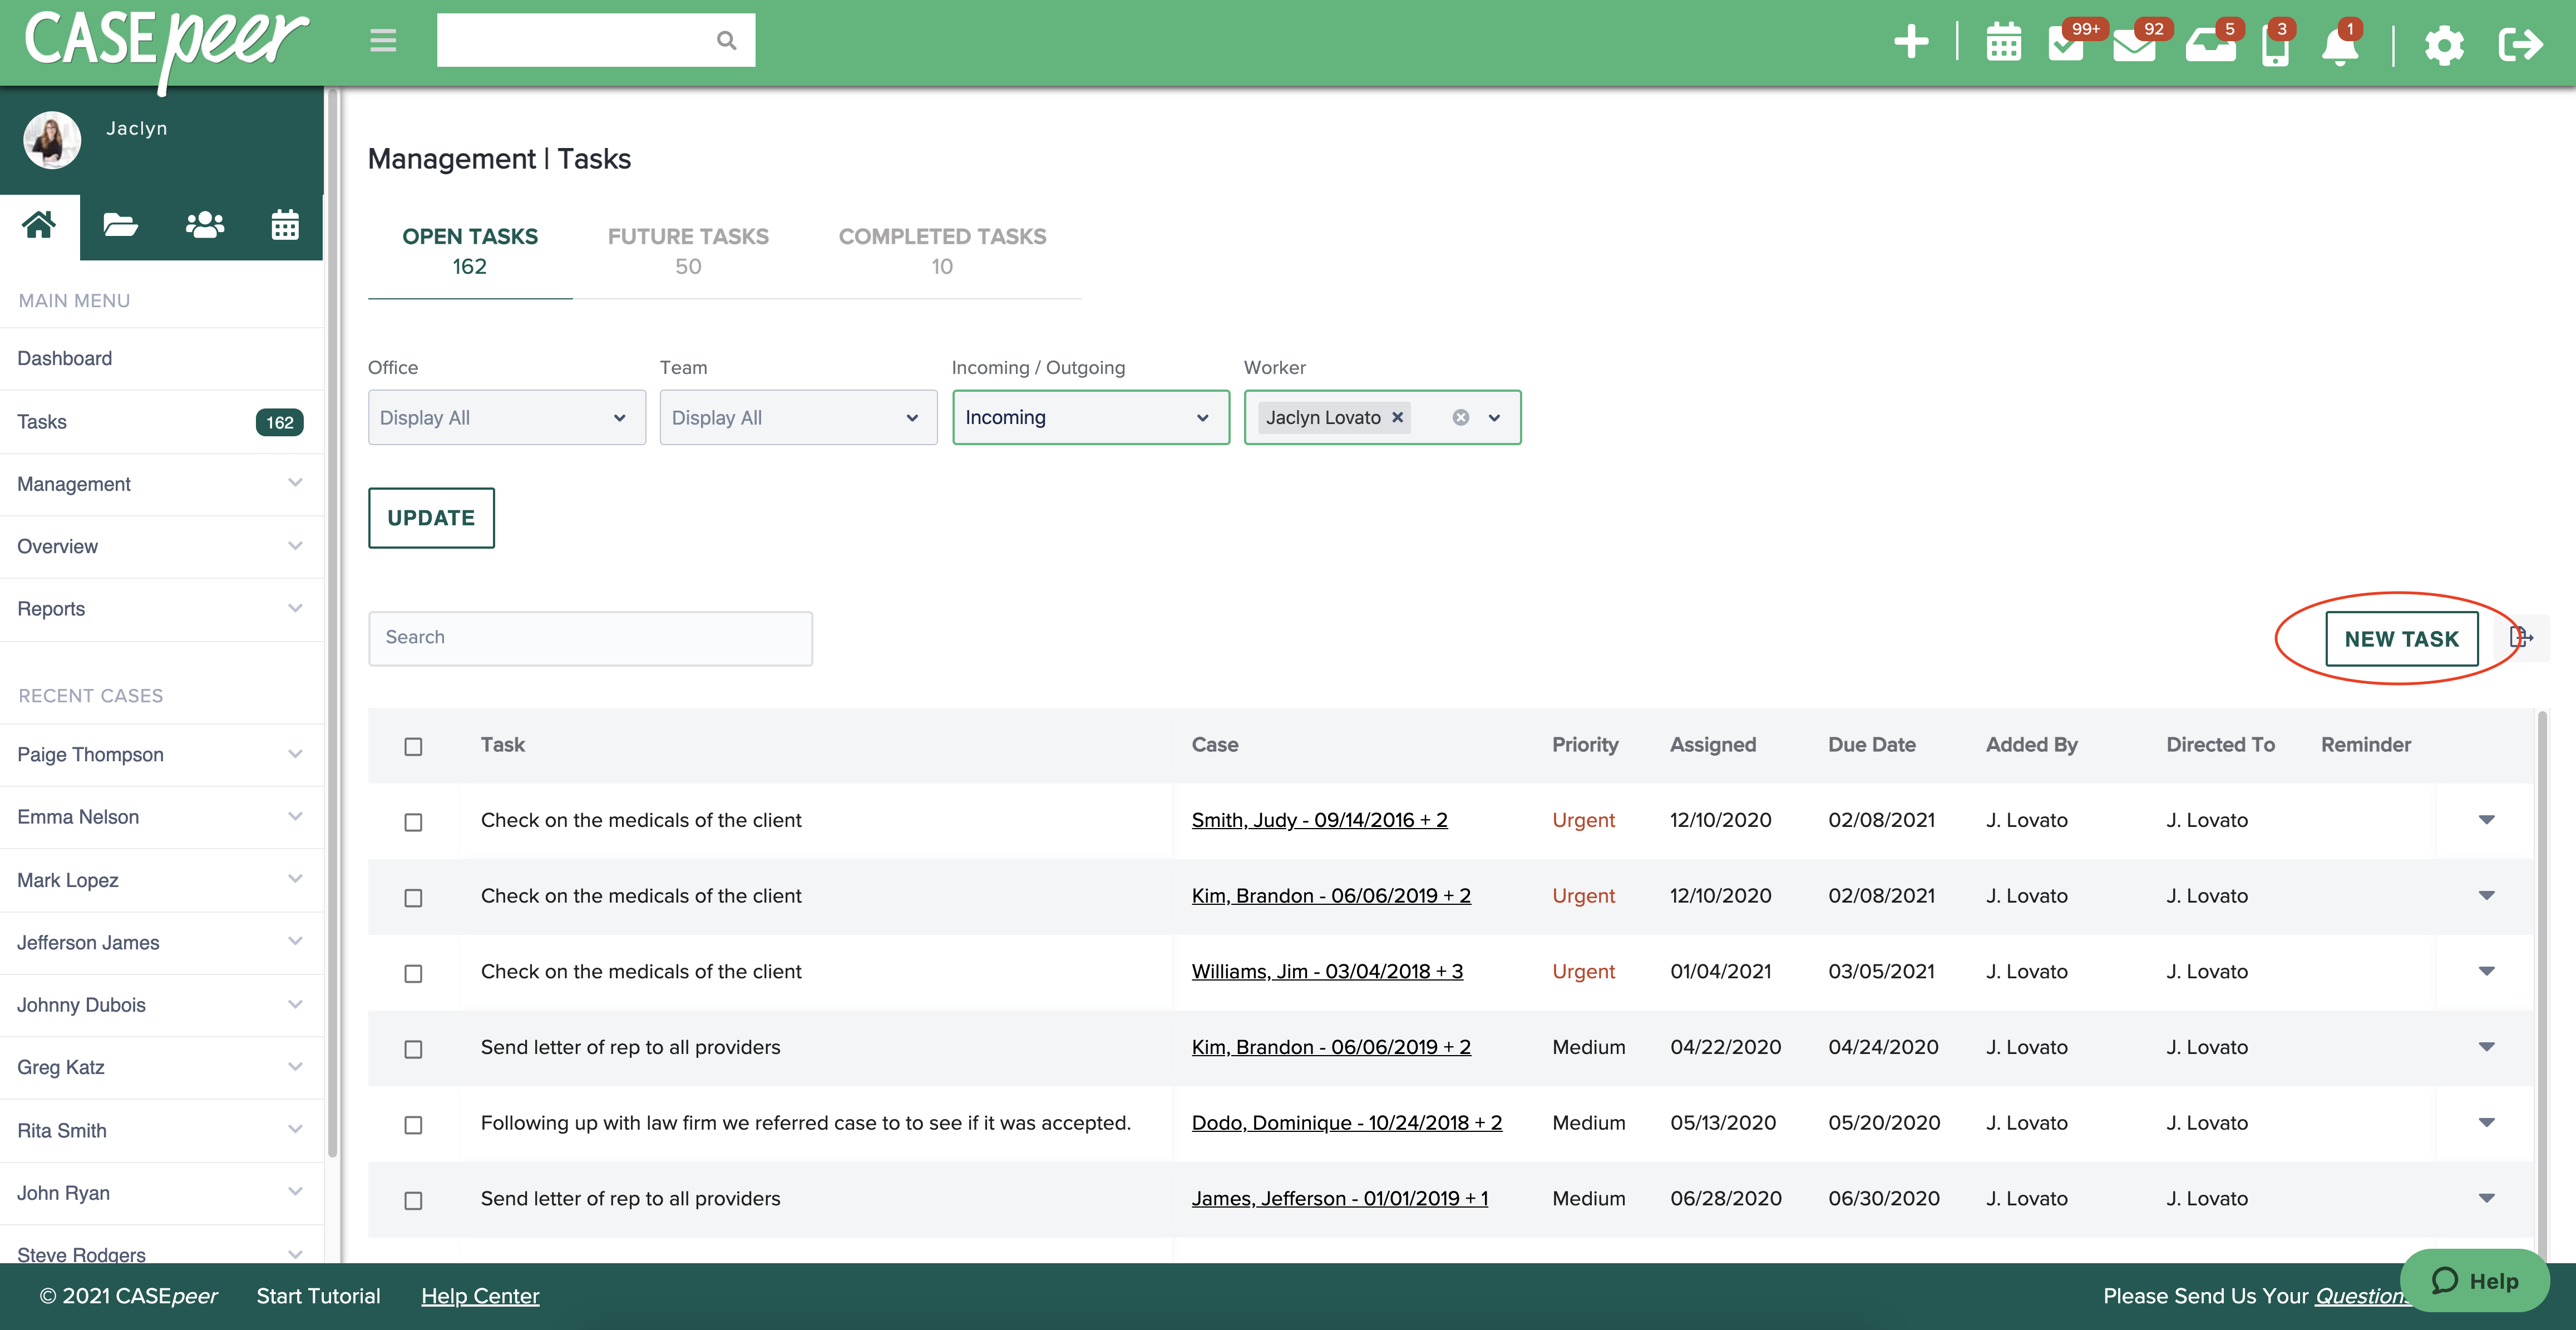Open the calendar from the top toolbar
This screenshot has width=2576, height=1330.
[x=2003, y=44]
